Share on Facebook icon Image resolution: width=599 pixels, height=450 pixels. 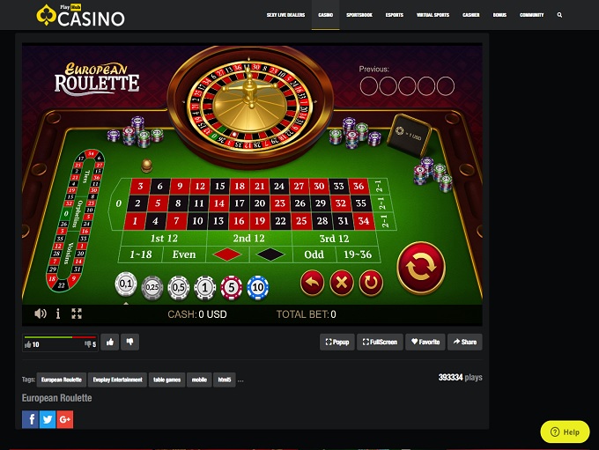pos(30,419)
